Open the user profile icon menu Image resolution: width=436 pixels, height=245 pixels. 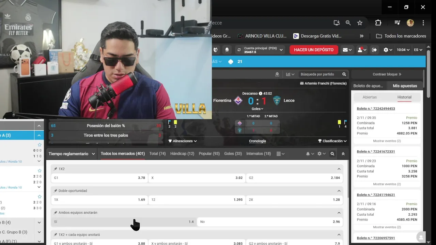tap(362, 50)
